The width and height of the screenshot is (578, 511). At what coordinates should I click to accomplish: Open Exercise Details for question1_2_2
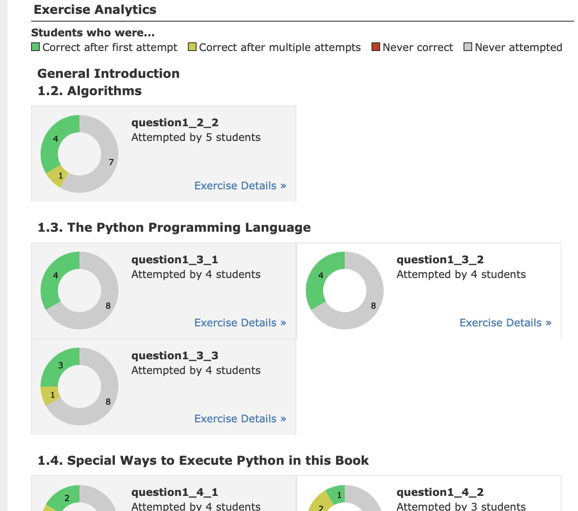pyautogui.click(x=240, y=185)
